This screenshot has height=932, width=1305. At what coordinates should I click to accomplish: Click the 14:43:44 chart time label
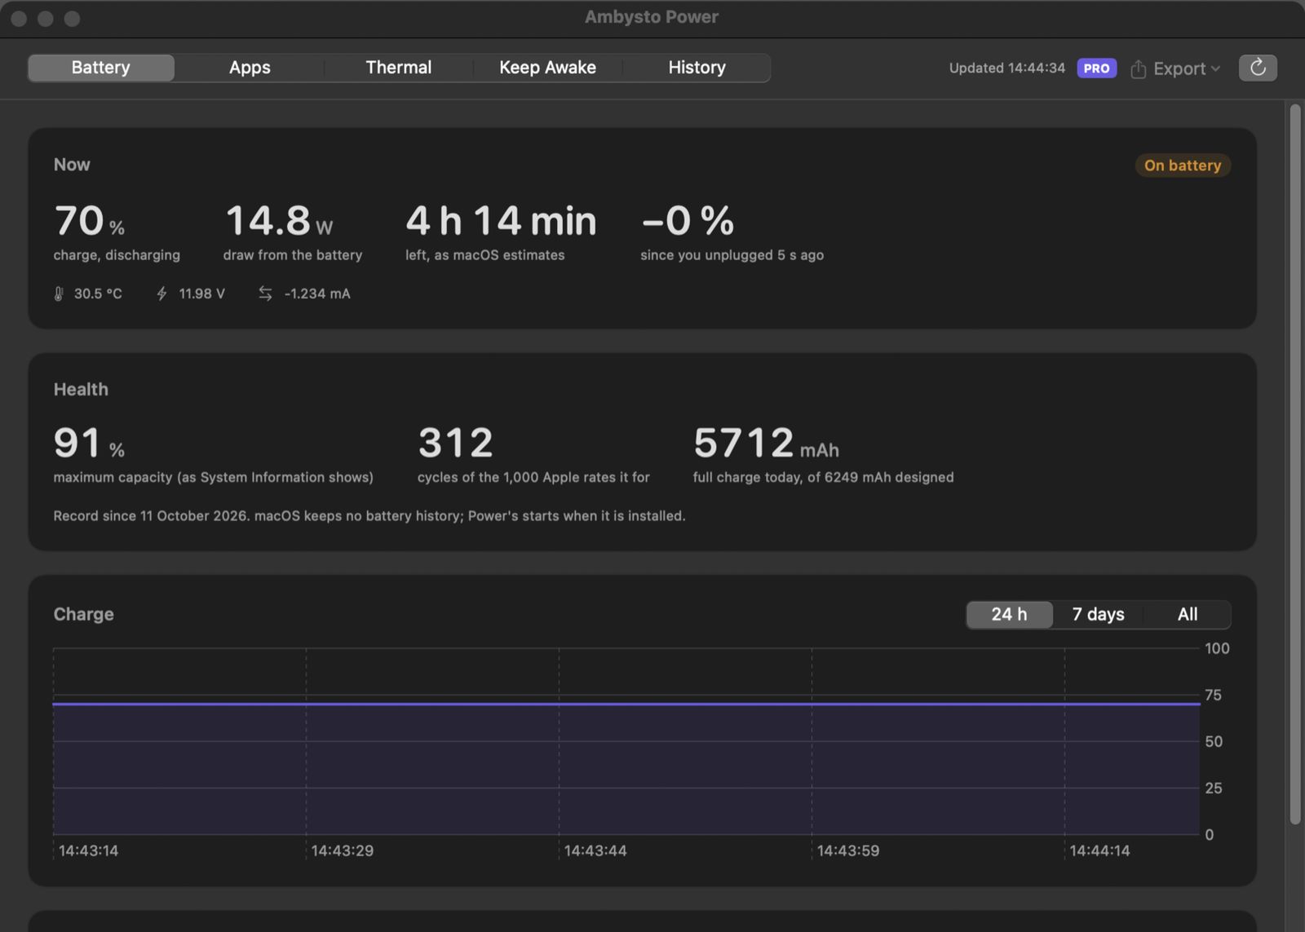pos(595,850)
